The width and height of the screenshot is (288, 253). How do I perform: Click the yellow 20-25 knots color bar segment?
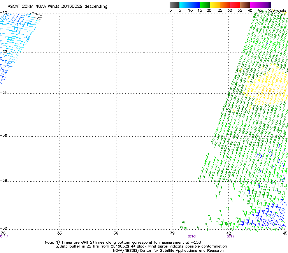[215, 5]
